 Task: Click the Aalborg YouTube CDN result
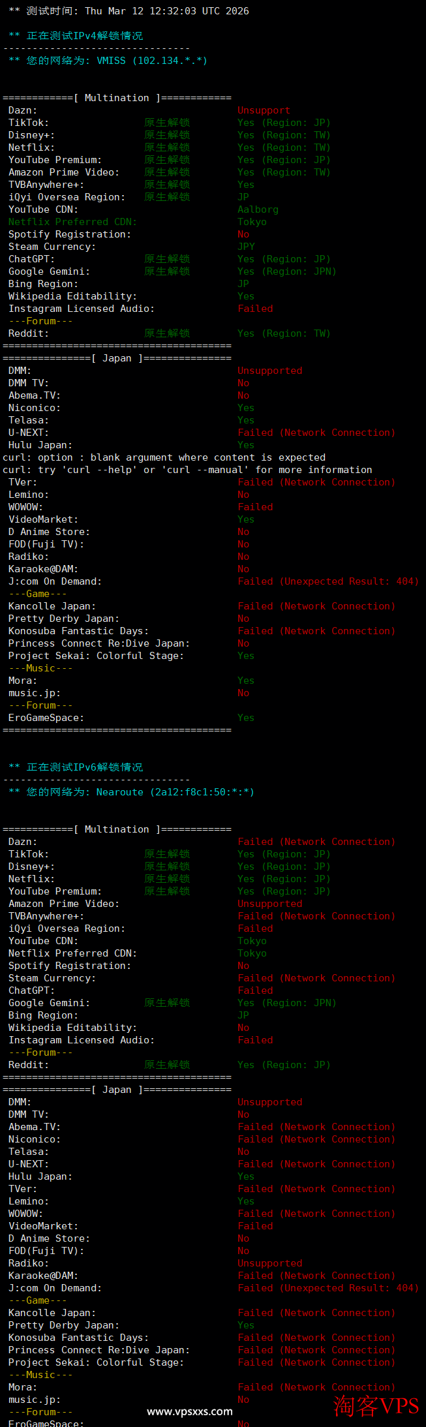click(x=258, y=209)
